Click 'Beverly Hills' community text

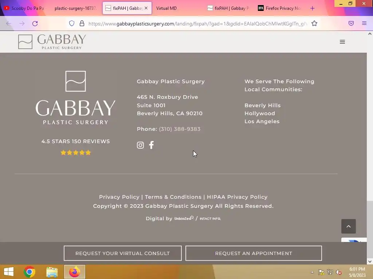[263, 105]
